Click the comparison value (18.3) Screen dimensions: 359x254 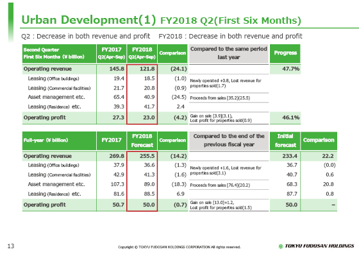tap(179, 184)
